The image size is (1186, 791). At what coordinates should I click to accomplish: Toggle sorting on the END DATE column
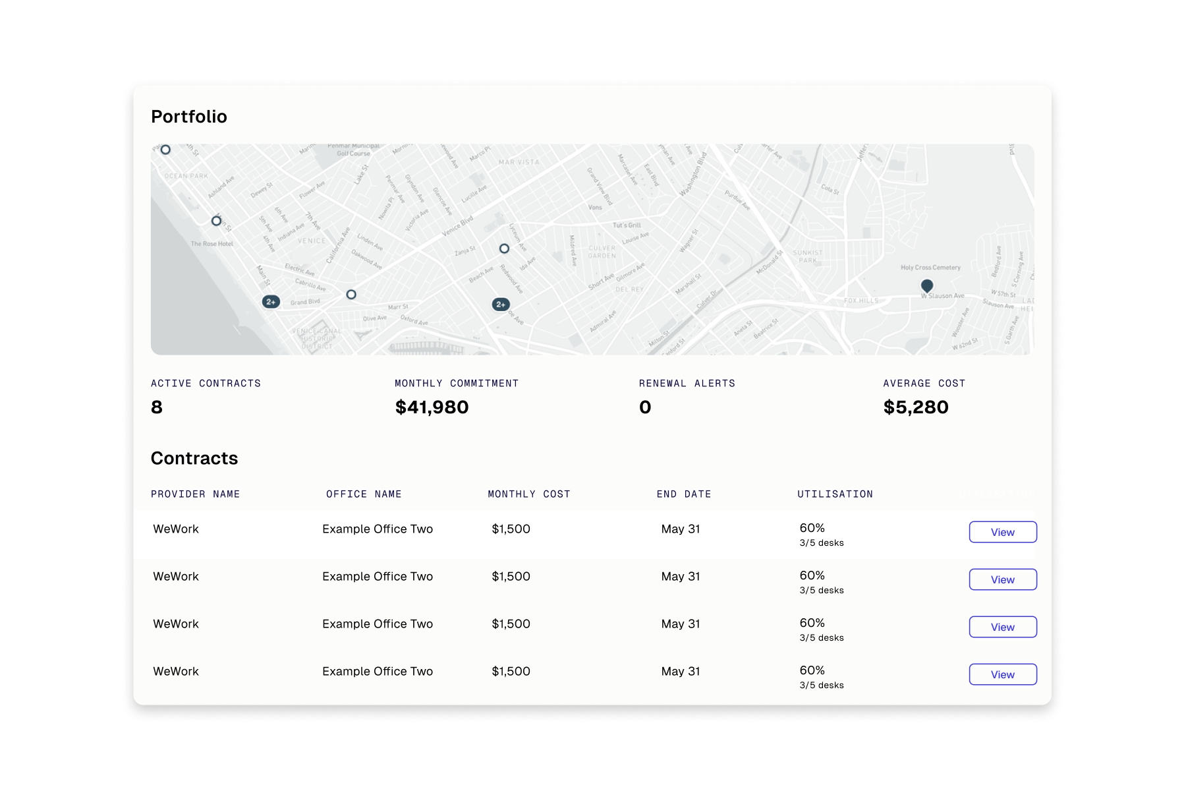(684, 494)
